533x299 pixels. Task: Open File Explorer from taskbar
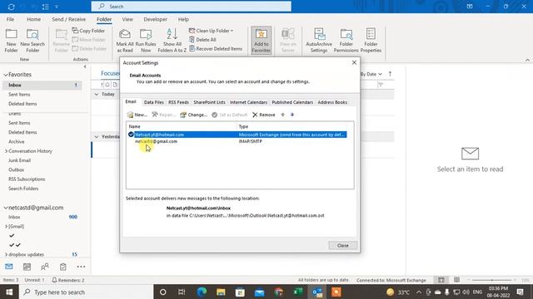[221, 292]
